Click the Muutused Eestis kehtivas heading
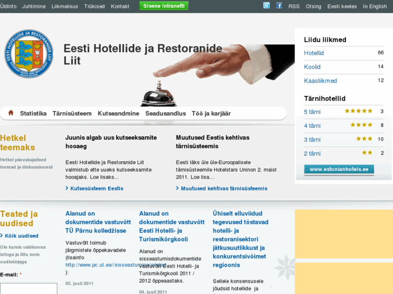 coord(212,142)
